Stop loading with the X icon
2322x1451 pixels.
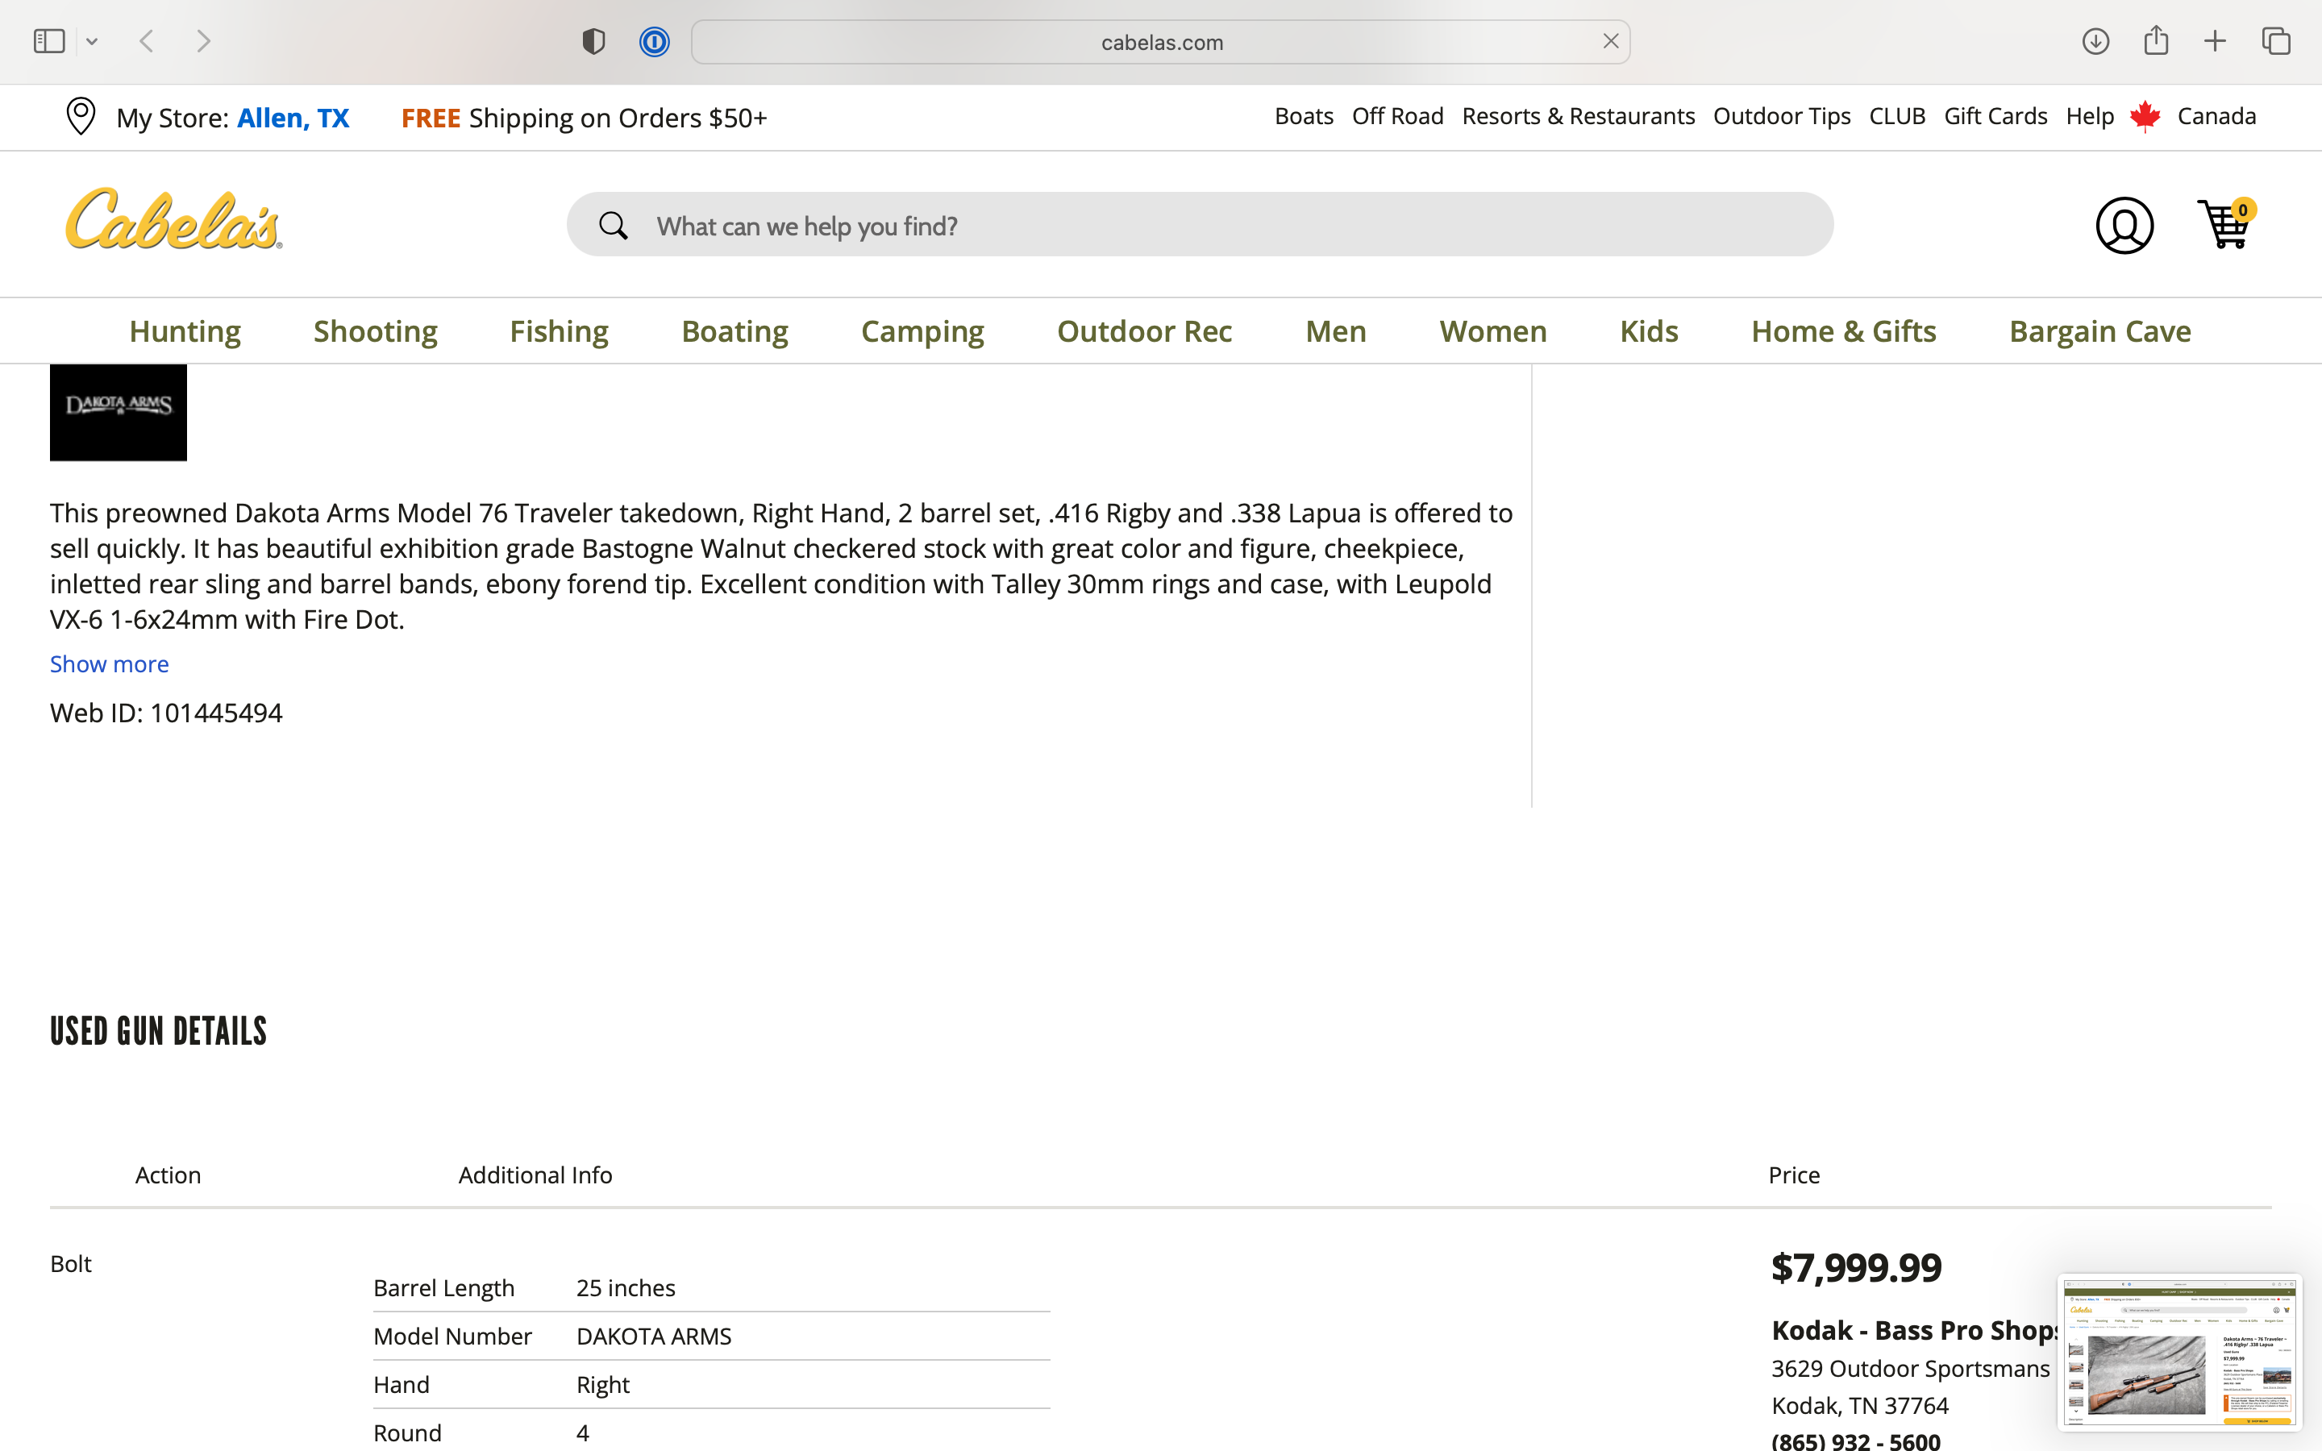tap(1611, 41)
